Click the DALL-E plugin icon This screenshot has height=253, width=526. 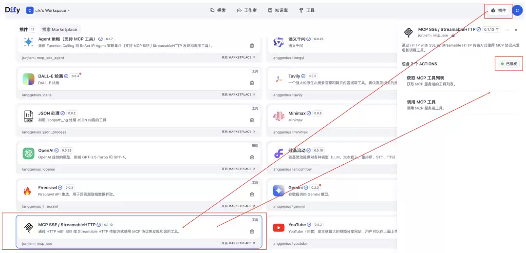[x=29, y=79]
